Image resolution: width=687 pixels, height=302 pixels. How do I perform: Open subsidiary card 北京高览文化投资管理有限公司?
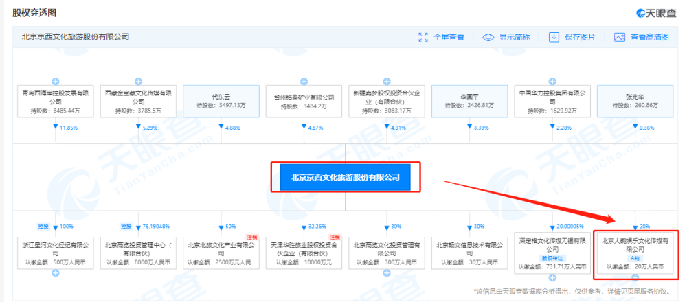[x=386, y=253]
